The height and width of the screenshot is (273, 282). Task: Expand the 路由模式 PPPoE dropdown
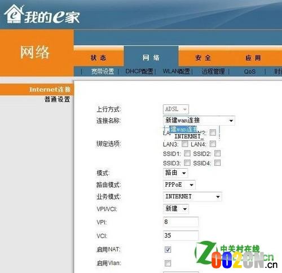pyautogui.click(x=179, y=184)
